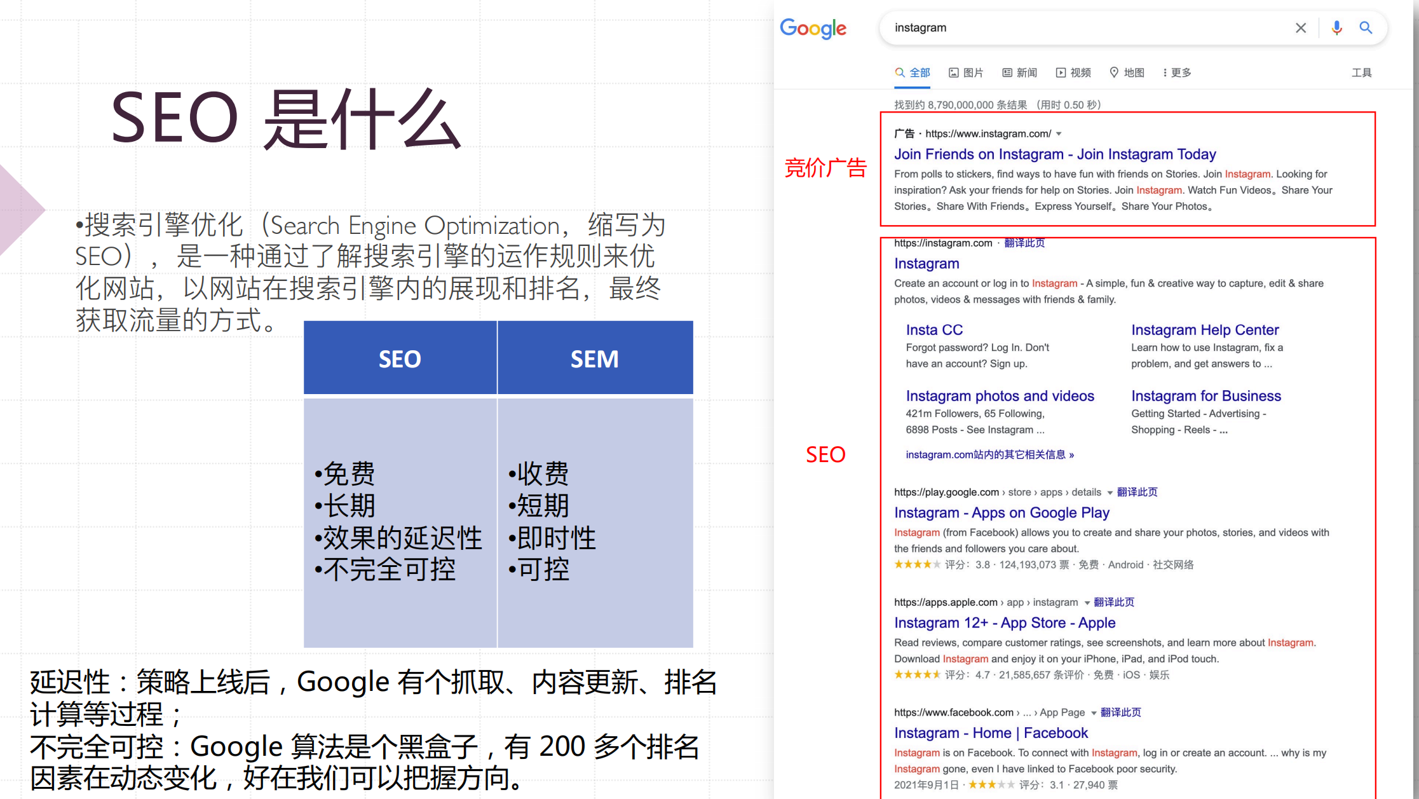Start voice search with the microphone icon
Image resolution: width=1419 pixels, height=799 pixels.
(1336, 28)
